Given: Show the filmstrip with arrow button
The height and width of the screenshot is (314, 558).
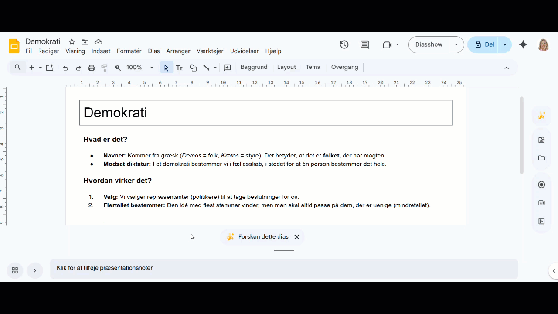Looking at the screenshot, I should (x=35, y=270).
